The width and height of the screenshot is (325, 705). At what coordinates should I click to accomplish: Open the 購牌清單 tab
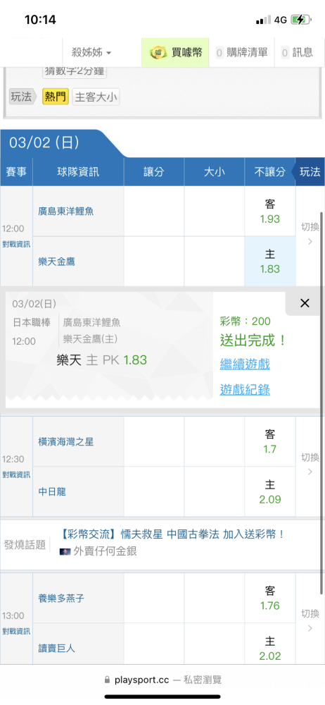241,53
